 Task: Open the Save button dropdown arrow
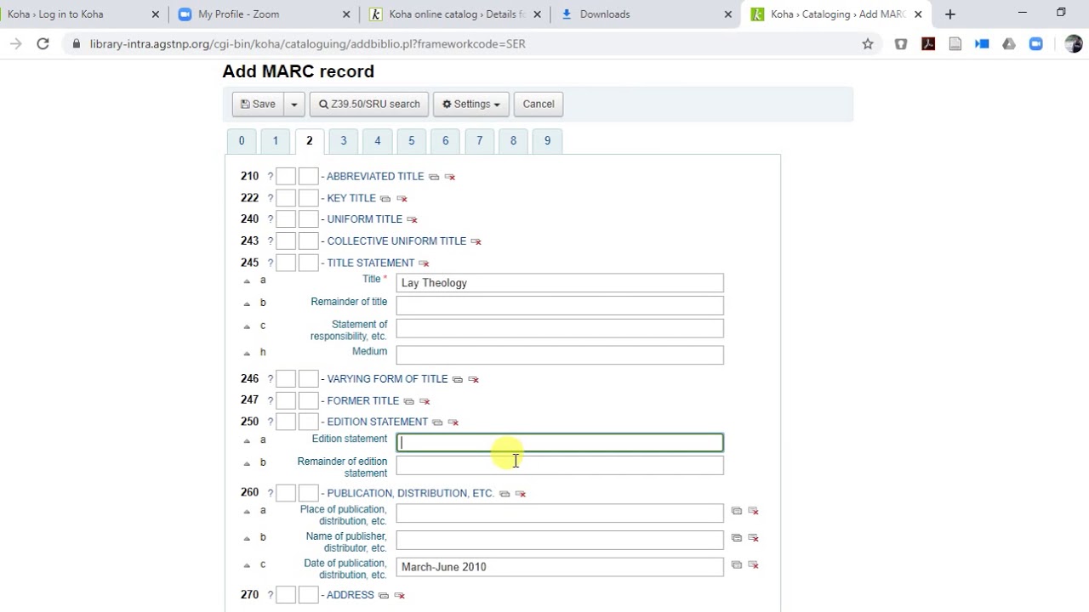point(294,105)
